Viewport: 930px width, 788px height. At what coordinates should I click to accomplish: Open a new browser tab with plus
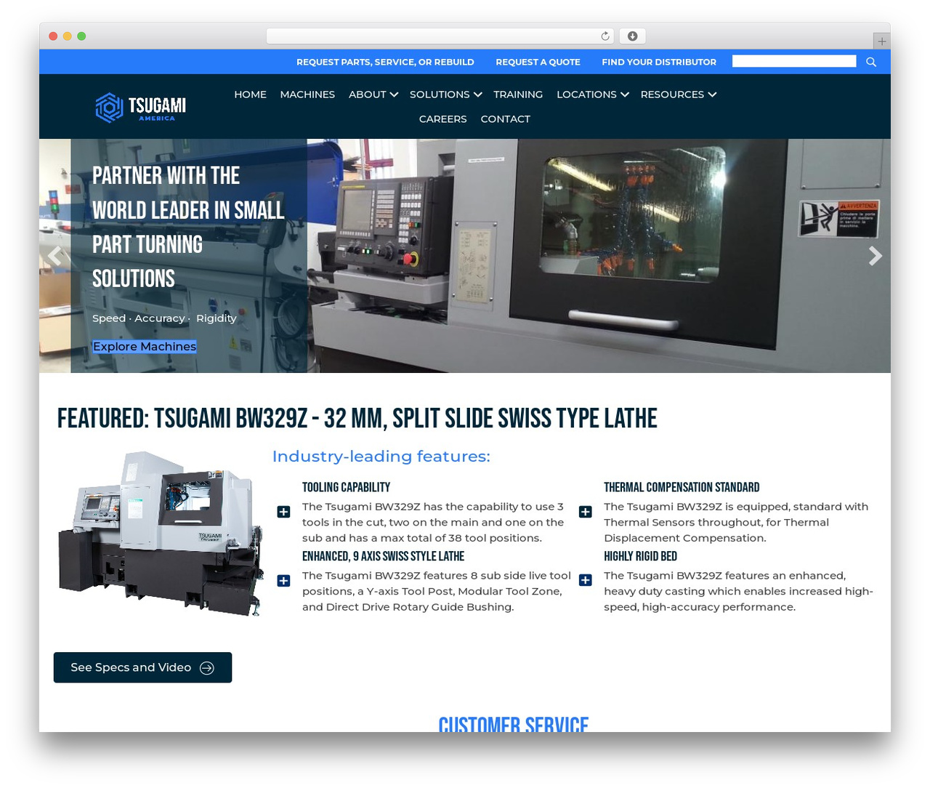pos(881,41)
